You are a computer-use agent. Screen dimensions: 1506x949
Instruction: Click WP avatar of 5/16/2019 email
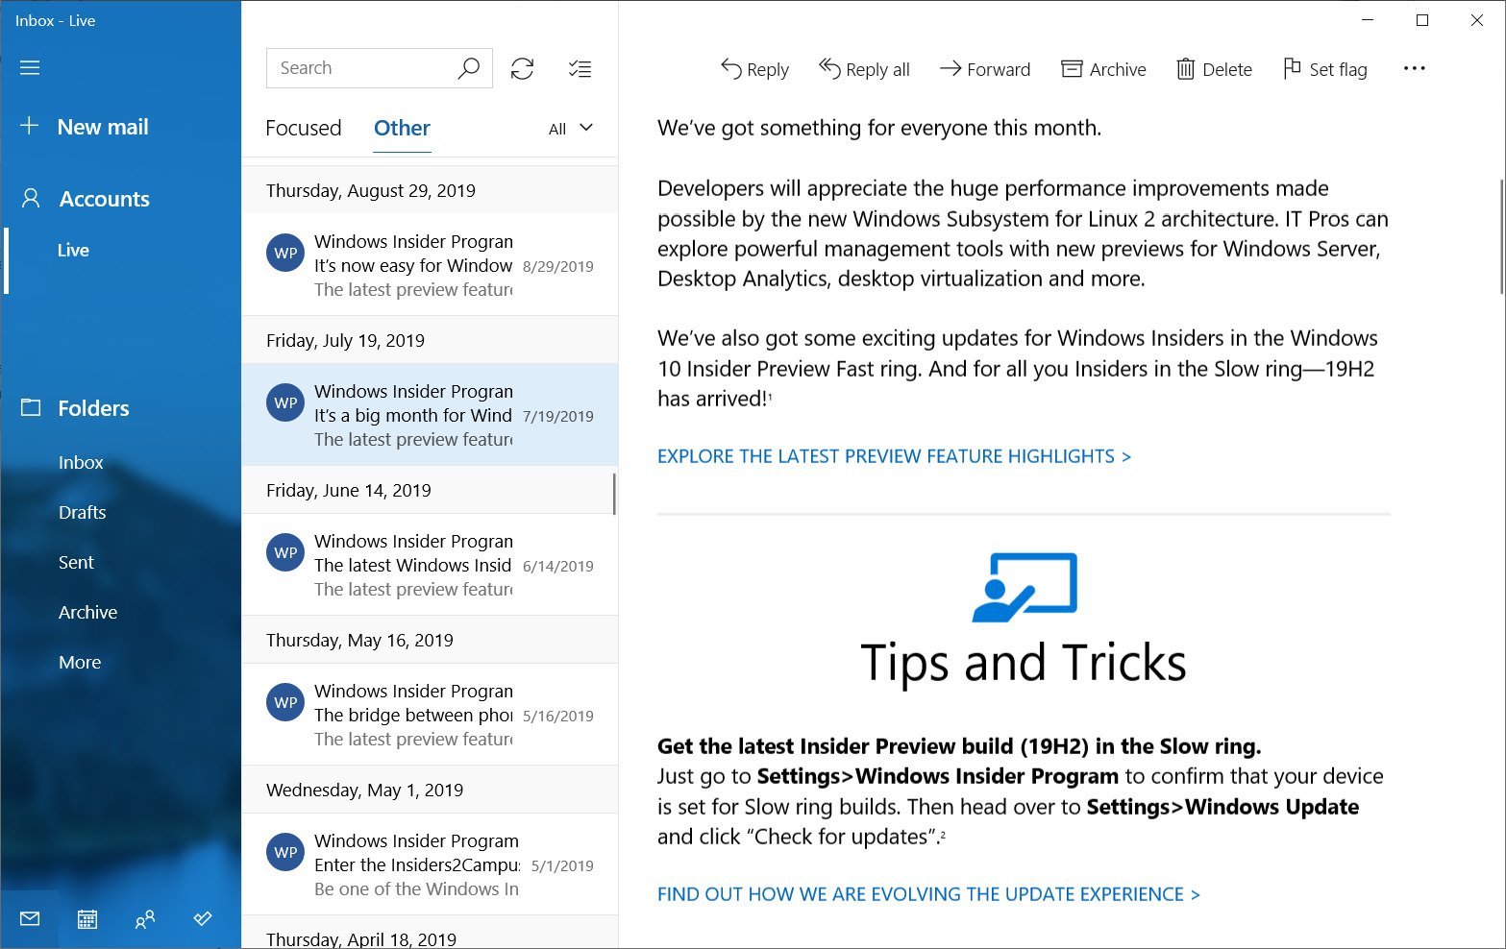285,703
